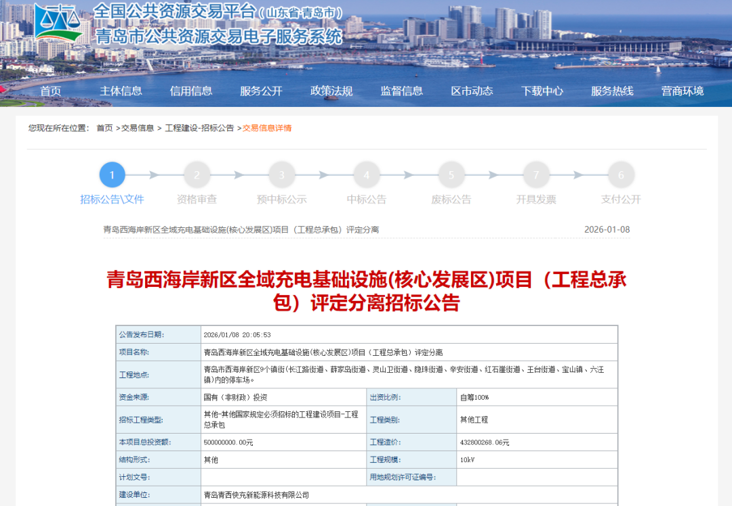Screen dimensions: 732x506
Task: Click the 开具发票 step label
Action: click(536, 200)
